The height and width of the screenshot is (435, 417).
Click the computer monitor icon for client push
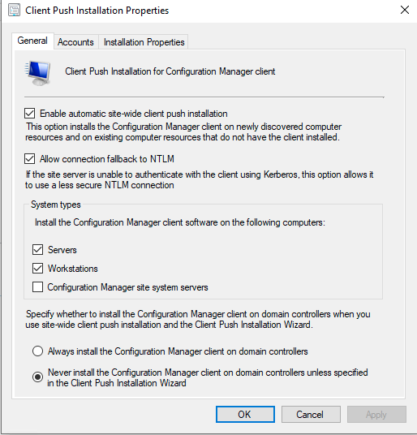37,73
